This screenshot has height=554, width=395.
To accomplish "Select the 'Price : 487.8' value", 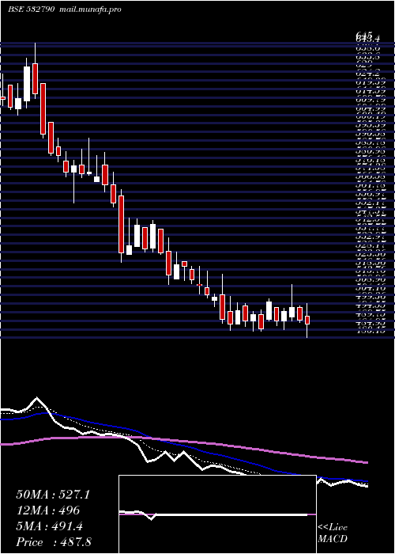I will tap(54, 542).
